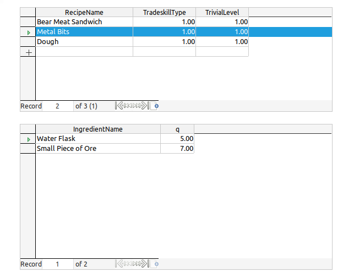Viewport: 343px width, 277px height.
Task: Add new record in ingredients table navigator
Action: coord(155,264)
